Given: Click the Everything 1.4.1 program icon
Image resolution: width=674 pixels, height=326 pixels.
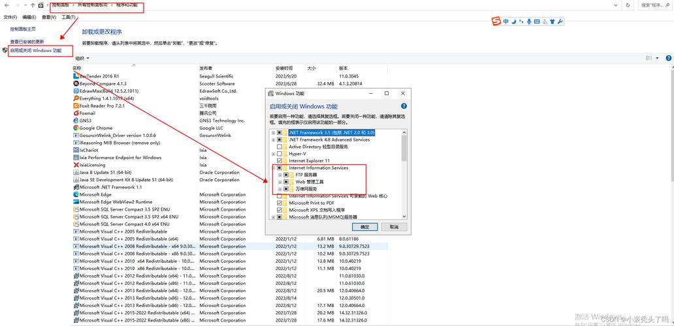Looking at the screenshot, I should tap(76, 98).
